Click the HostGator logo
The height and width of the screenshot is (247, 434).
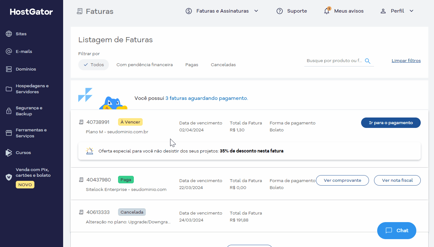[31, 12]
